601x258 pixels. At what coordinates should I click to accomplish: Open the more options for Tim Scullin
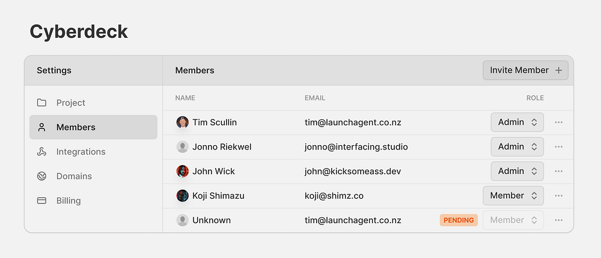click(x=559, y=122)
